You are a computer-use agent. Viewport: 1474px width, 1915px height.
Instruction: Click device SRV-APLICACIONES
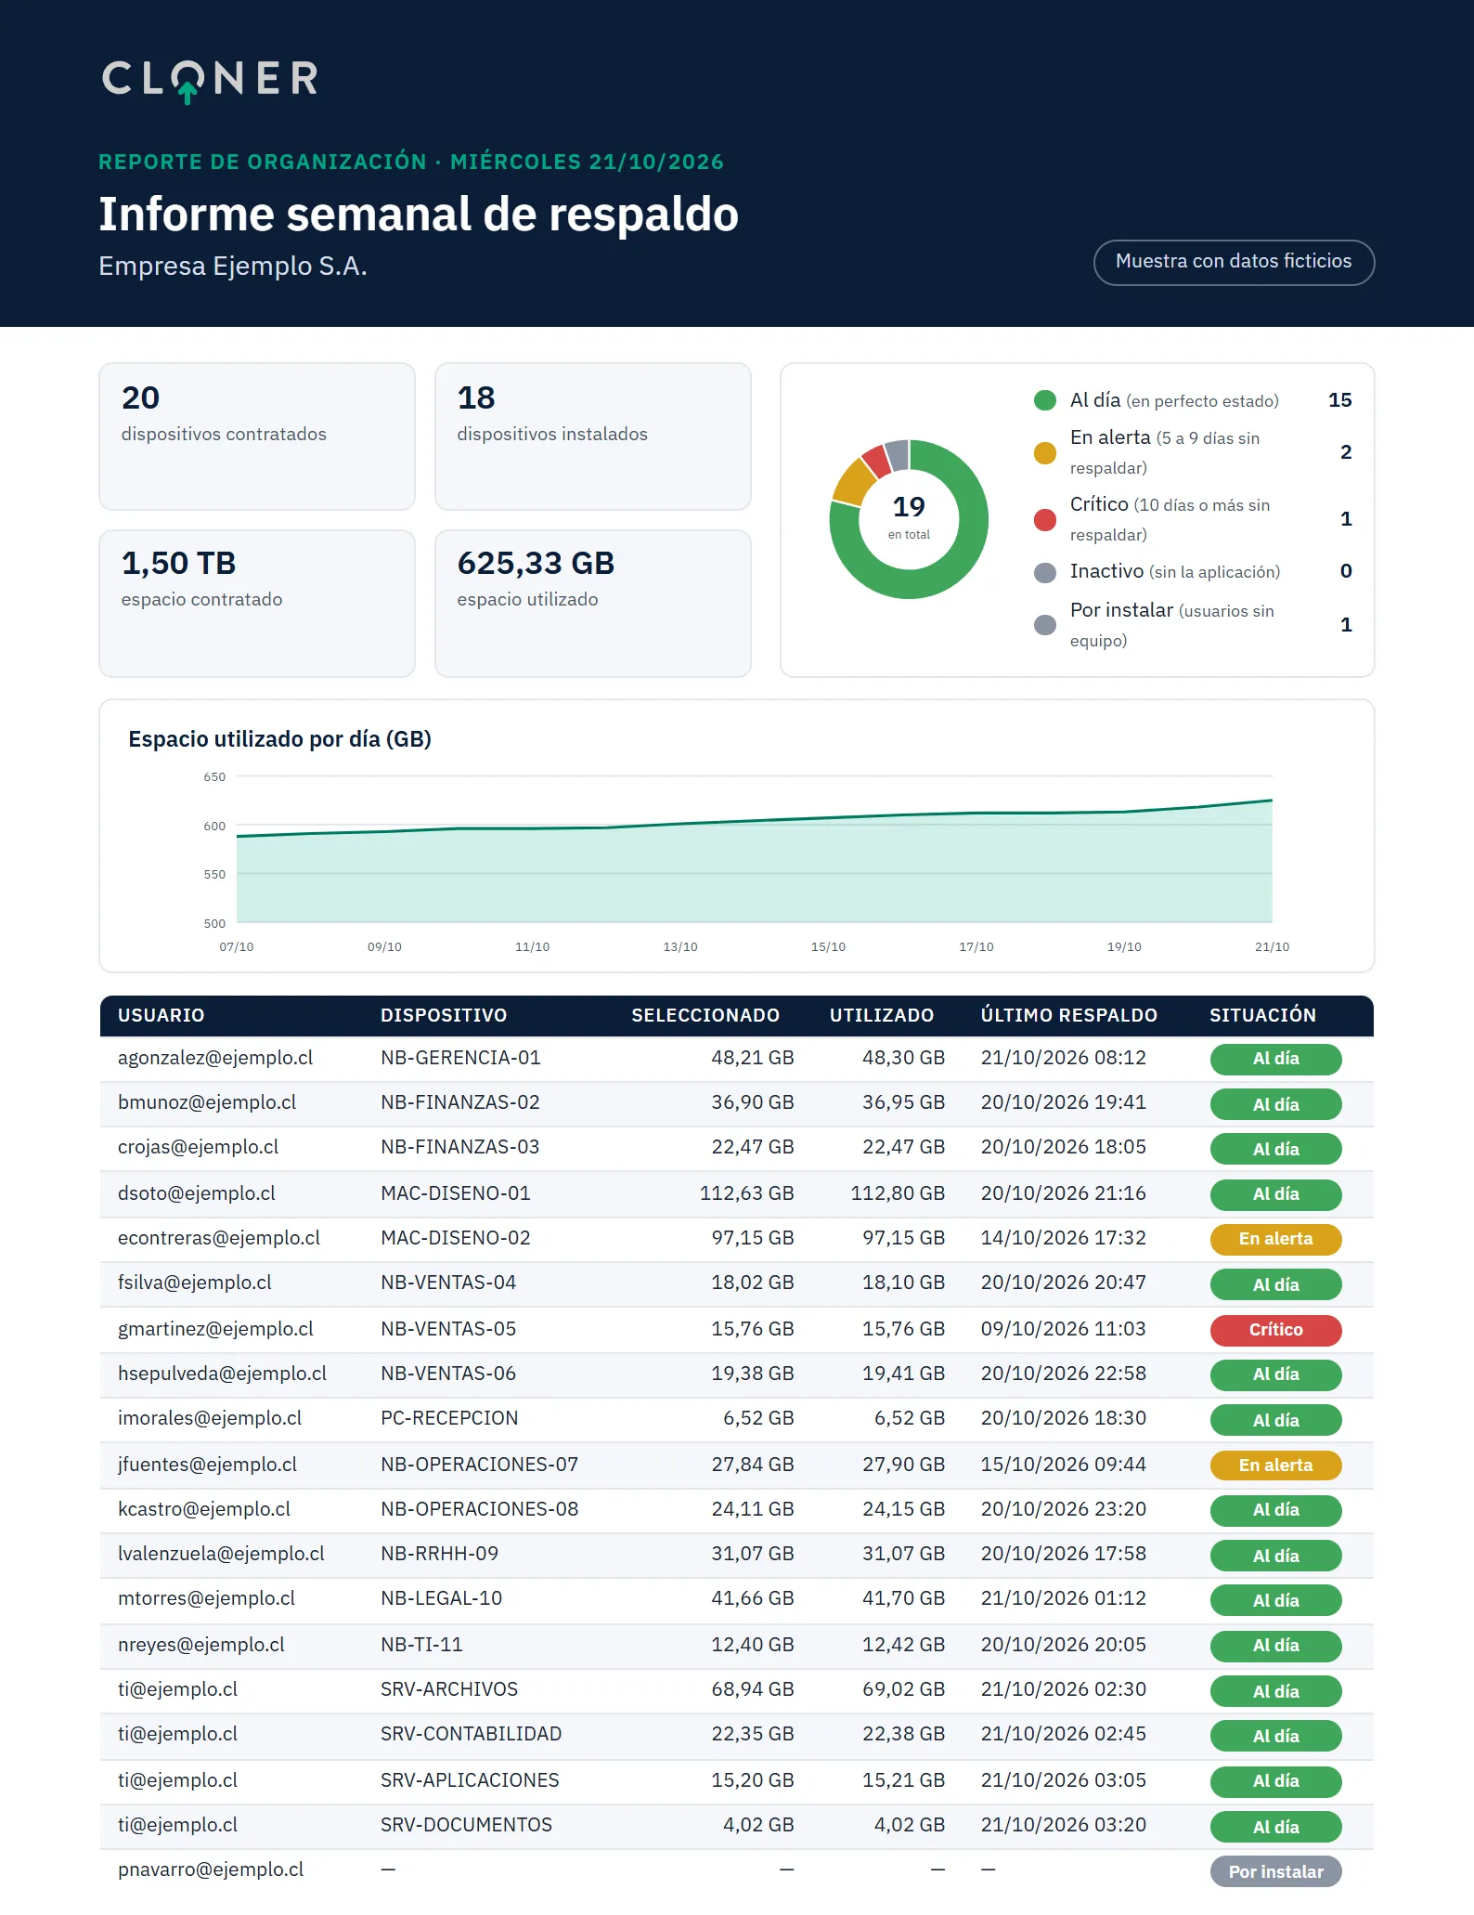point(470,1780)
